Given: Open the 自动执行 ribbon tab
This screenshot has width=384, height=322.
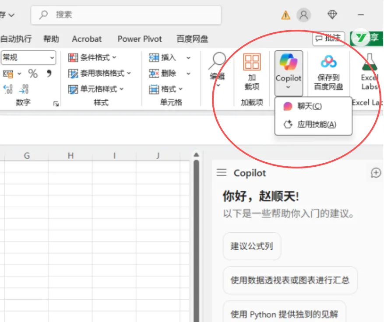Looking at the screenshot, I should (16, 39).
